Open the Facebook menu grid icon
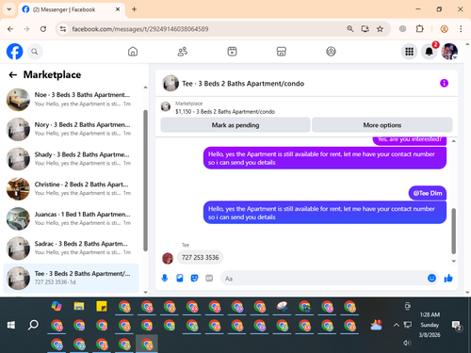Screen dimensions: 471x353 [409, 52]
